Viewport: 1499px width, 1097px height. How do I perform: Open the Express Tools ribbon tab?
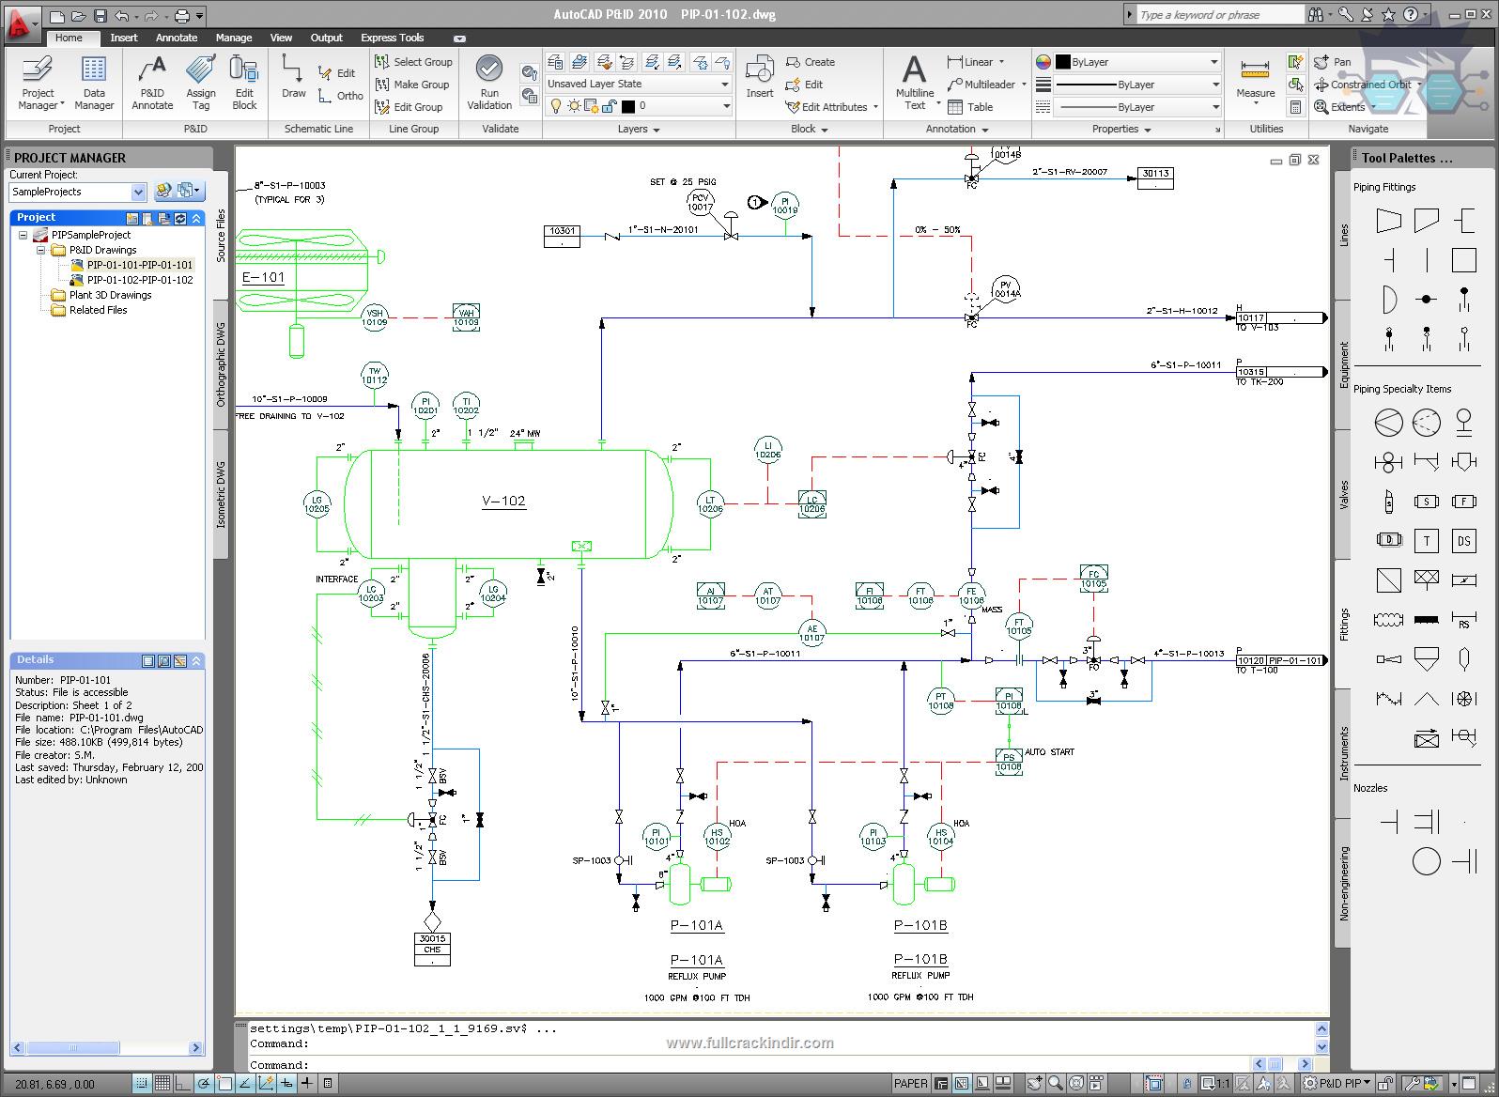click(x=393, y=38)
